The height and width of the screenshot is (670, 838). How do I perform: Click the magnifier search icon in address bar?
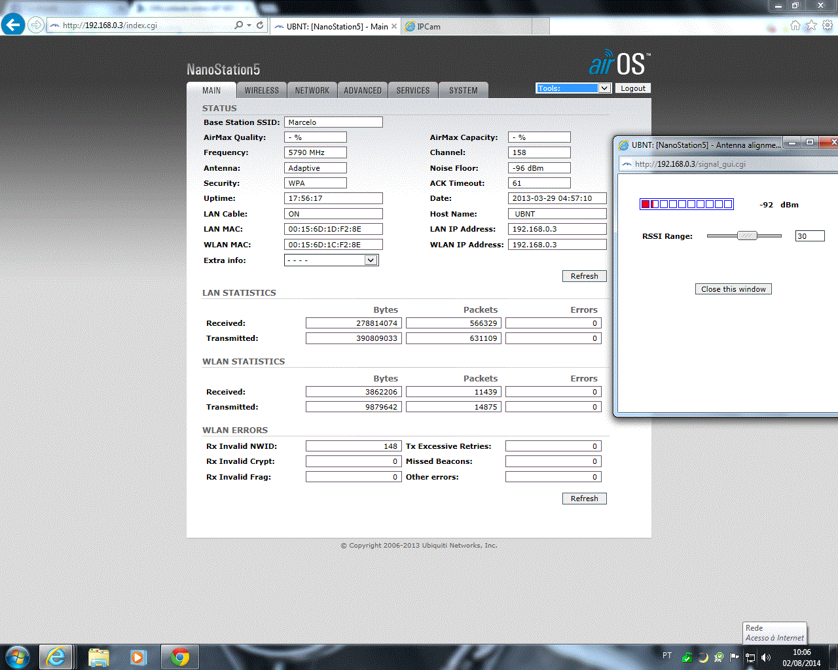click(238, 26)
